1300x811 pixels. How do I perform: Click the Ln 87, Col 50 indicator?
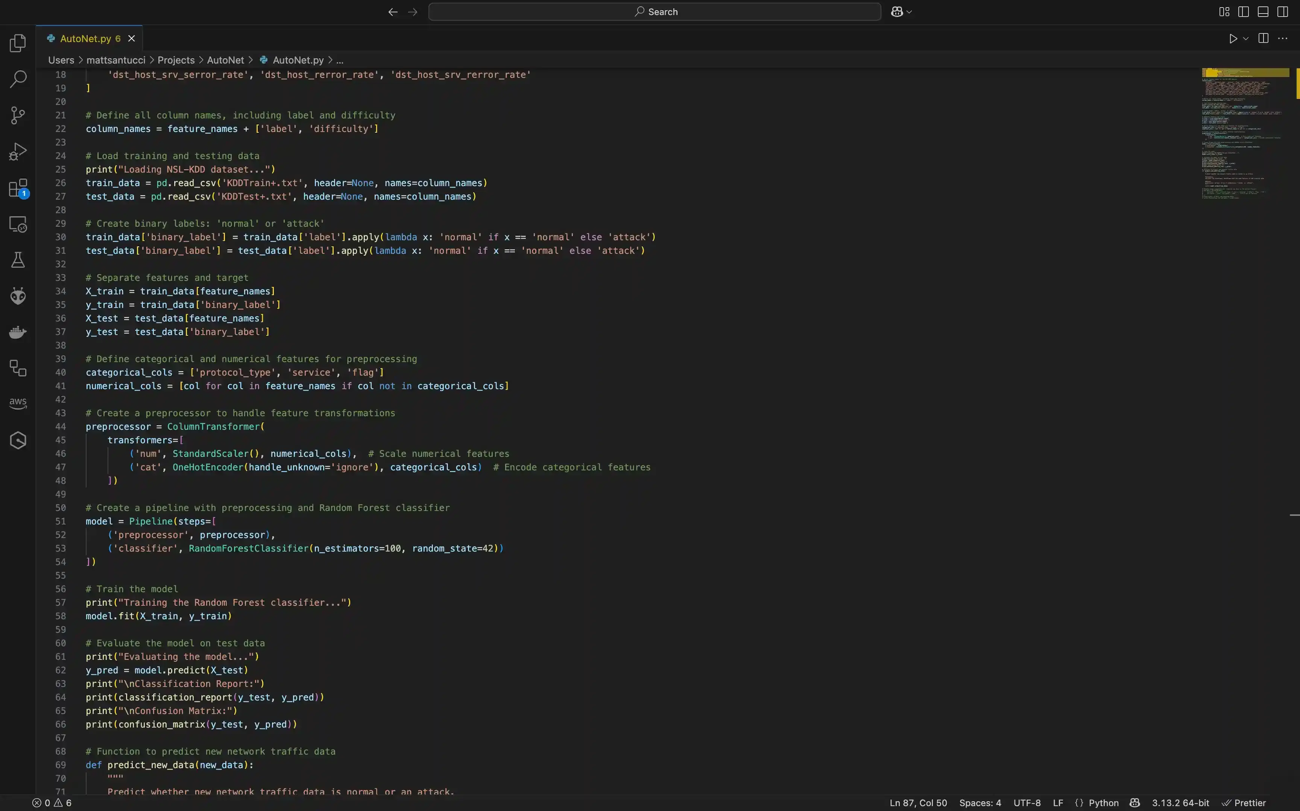pyautogui.click(x=918, y=803)
